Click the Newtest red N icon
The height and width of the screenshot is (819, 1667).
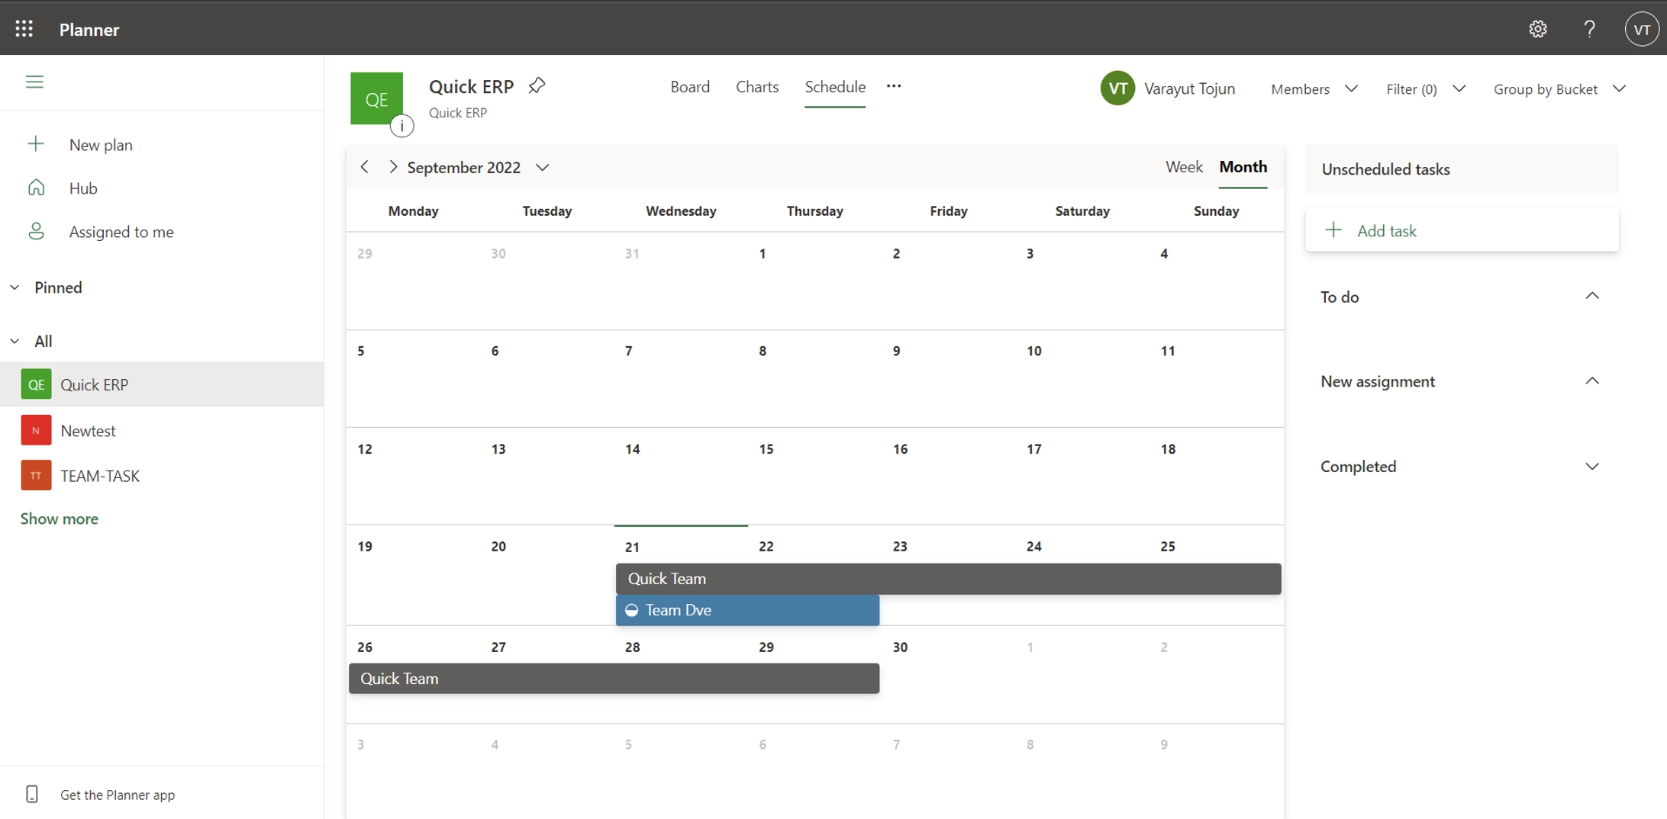coord(36,430)
